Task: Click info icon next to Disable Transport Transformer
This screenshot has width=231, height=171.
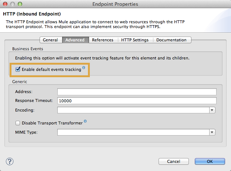Action: point(85,121)
